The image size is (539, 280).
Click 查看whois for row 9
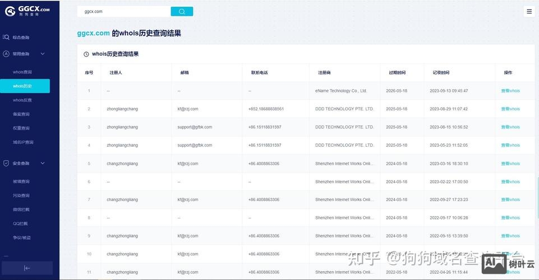pyautogui.click(x=510, y=236)
